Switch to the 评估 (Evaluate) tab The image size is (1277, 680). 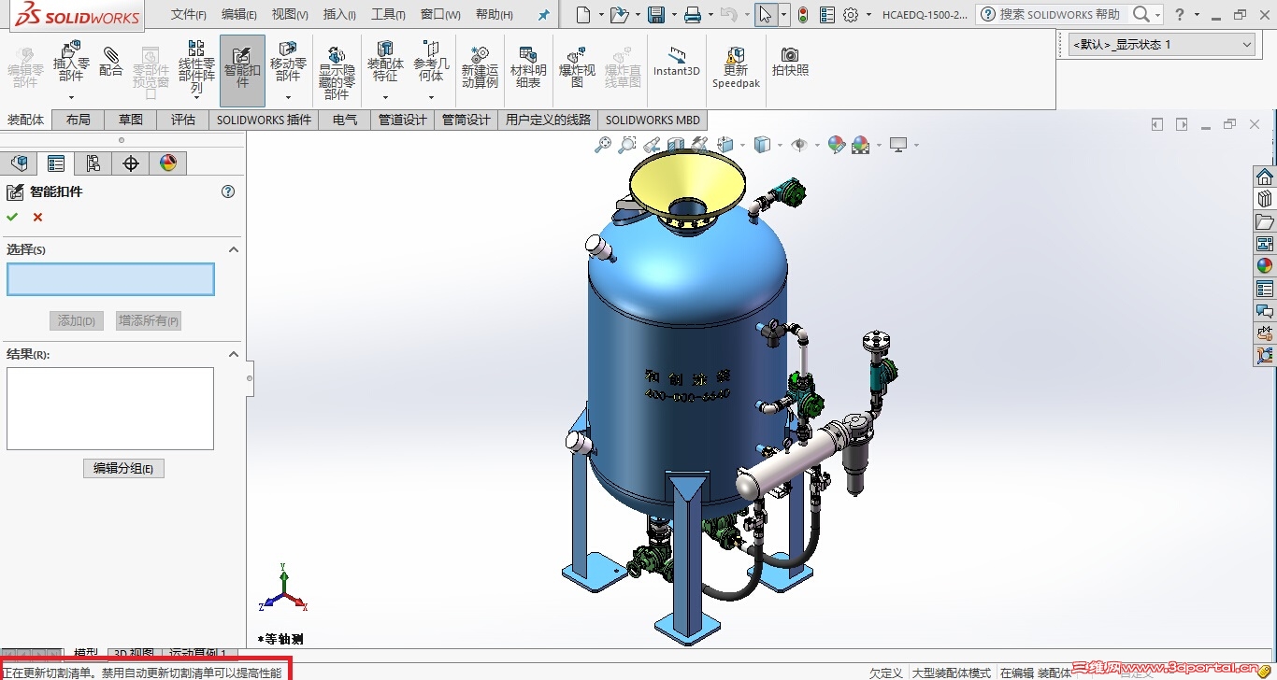[x=183, y=120]
